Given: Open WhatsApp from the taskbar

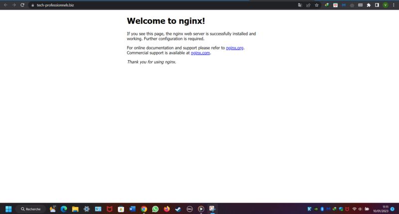Looking at the screenshot, I should click(x=155, y=209).
